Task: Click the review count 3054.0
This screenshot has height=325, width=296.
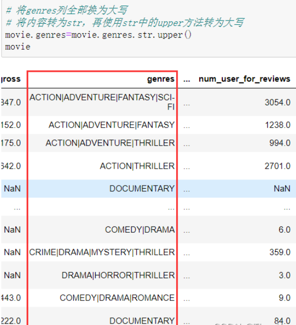Action: [x=278, y=103]
